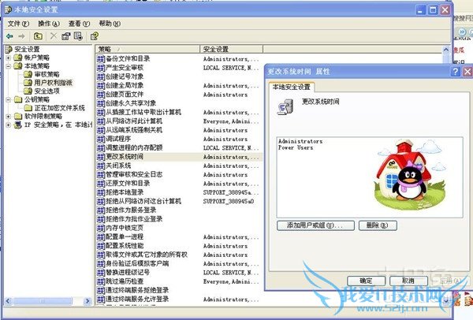This screenshot has width=473, height=320.
Task: Select the 本地策略 folder in tree
Action: pyautogui.click(x=37, y=66)
